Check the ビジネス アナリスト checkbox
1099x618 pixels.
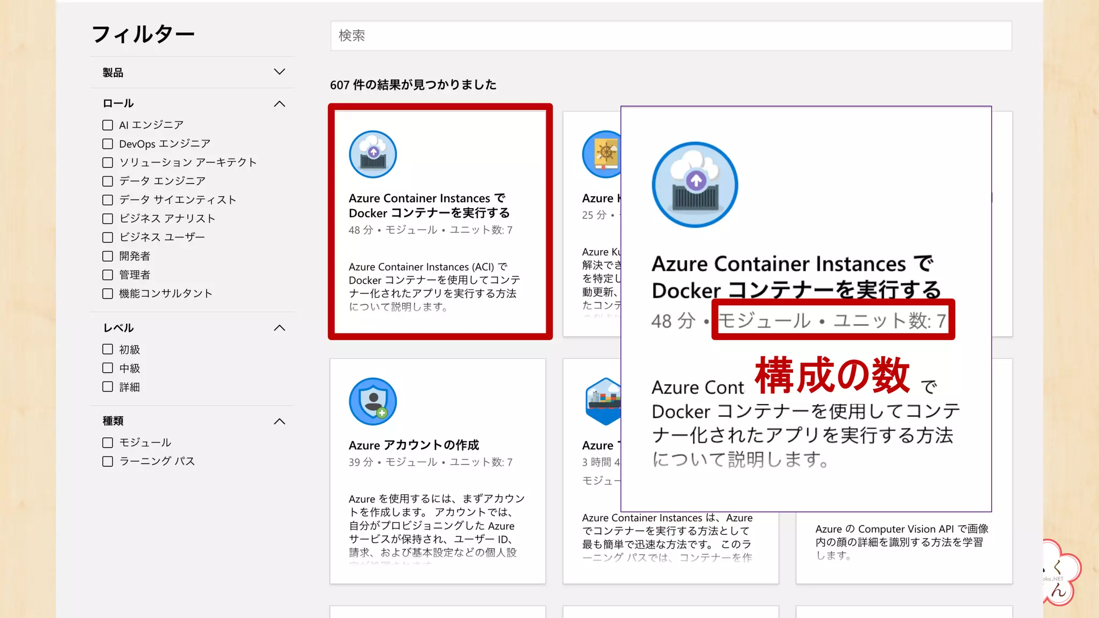point(108,219)
